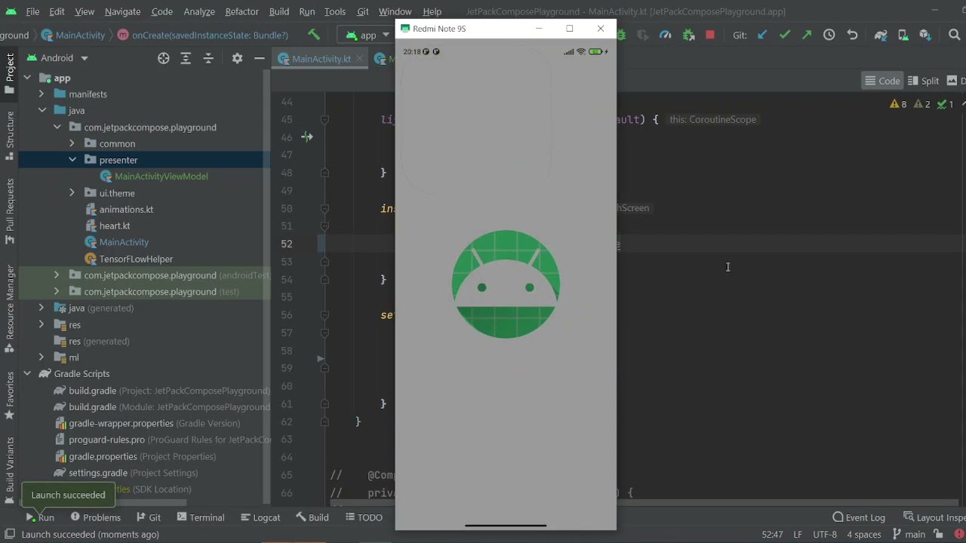The width and height of the screenshot is (966, 543).
Task: Toggle the Pull Requests side panel
Action: tap(10, 211)
